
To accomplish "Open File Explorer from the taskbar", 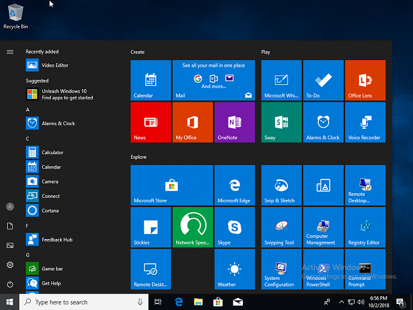I will tap(198, 302).
